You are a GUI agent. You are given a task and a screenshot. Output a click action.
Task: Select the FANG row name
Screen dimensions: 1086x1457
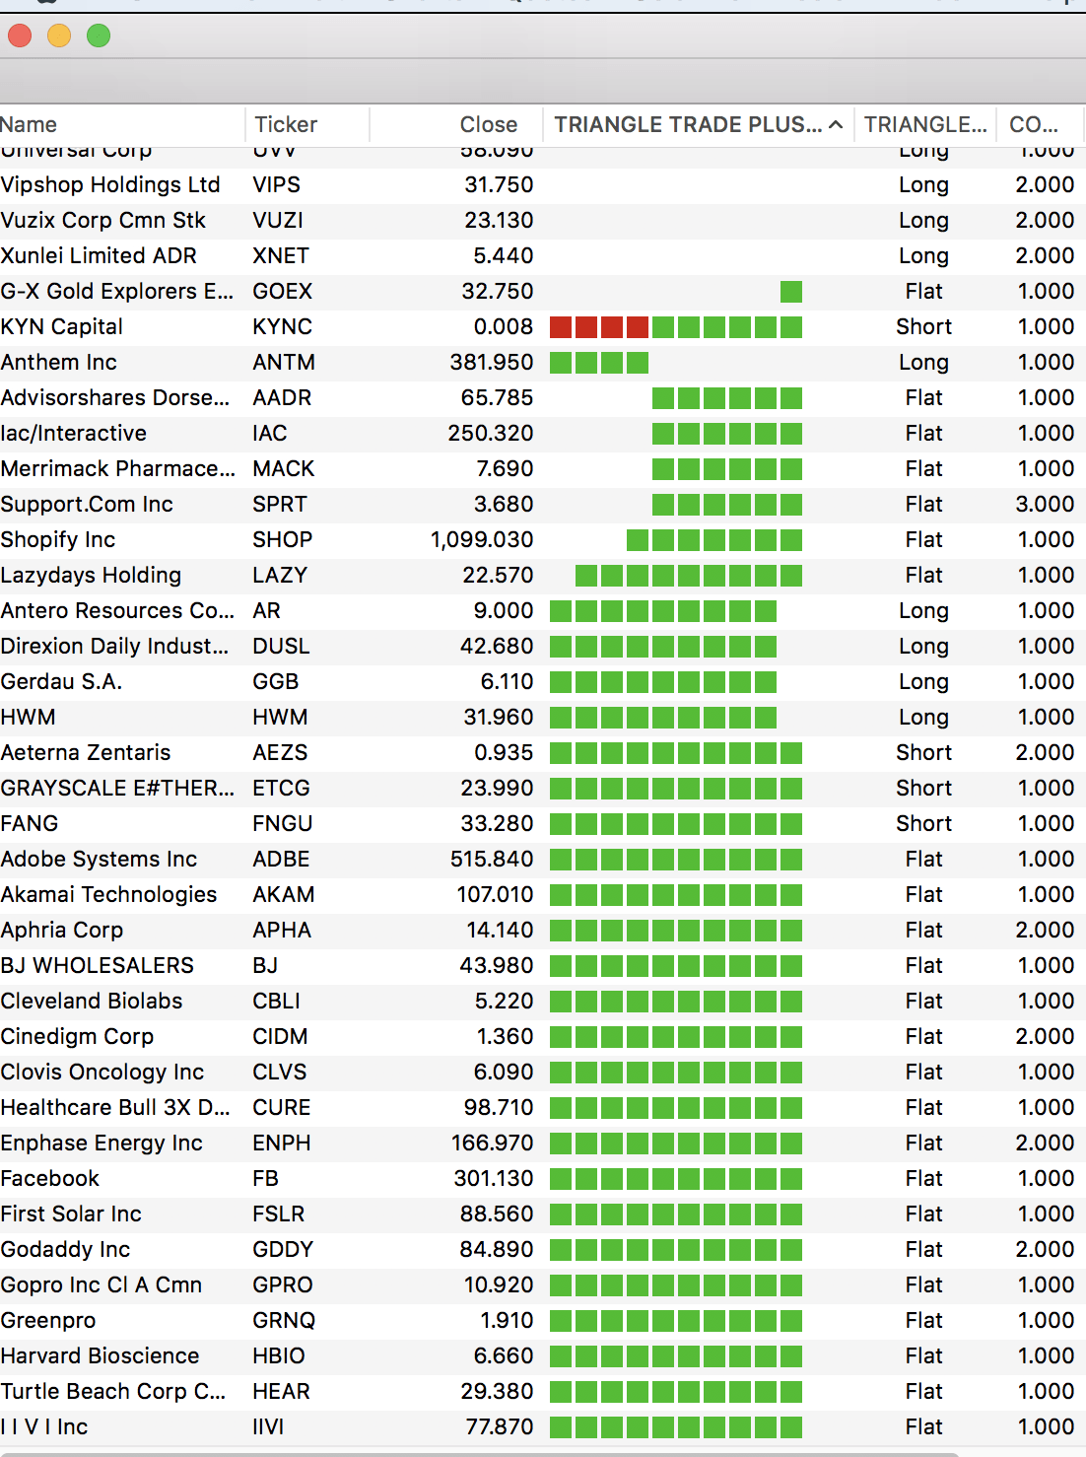coord(30,824)
